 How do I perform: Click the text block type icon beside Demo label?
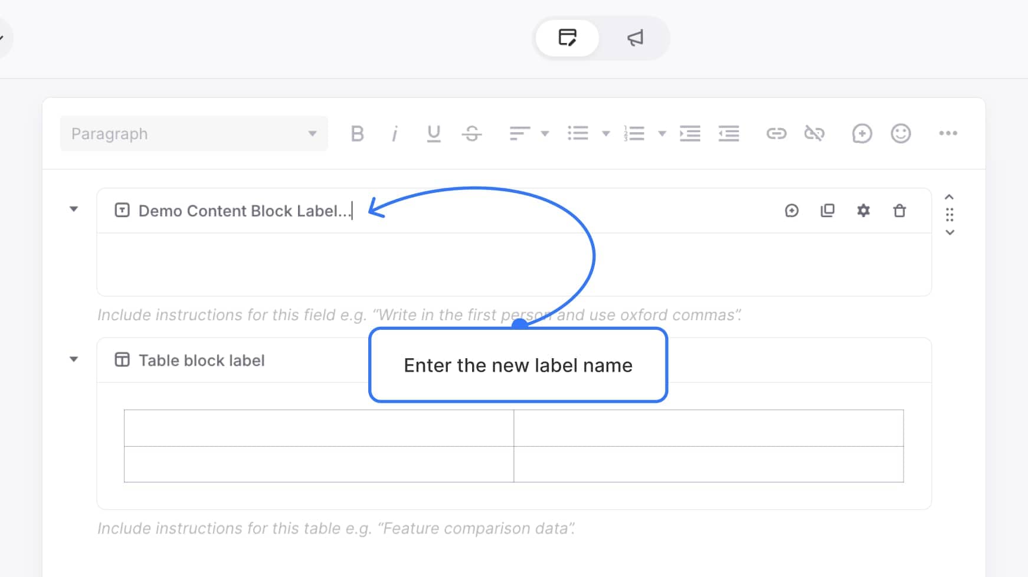pyautogui.click(x=122, y=210)
